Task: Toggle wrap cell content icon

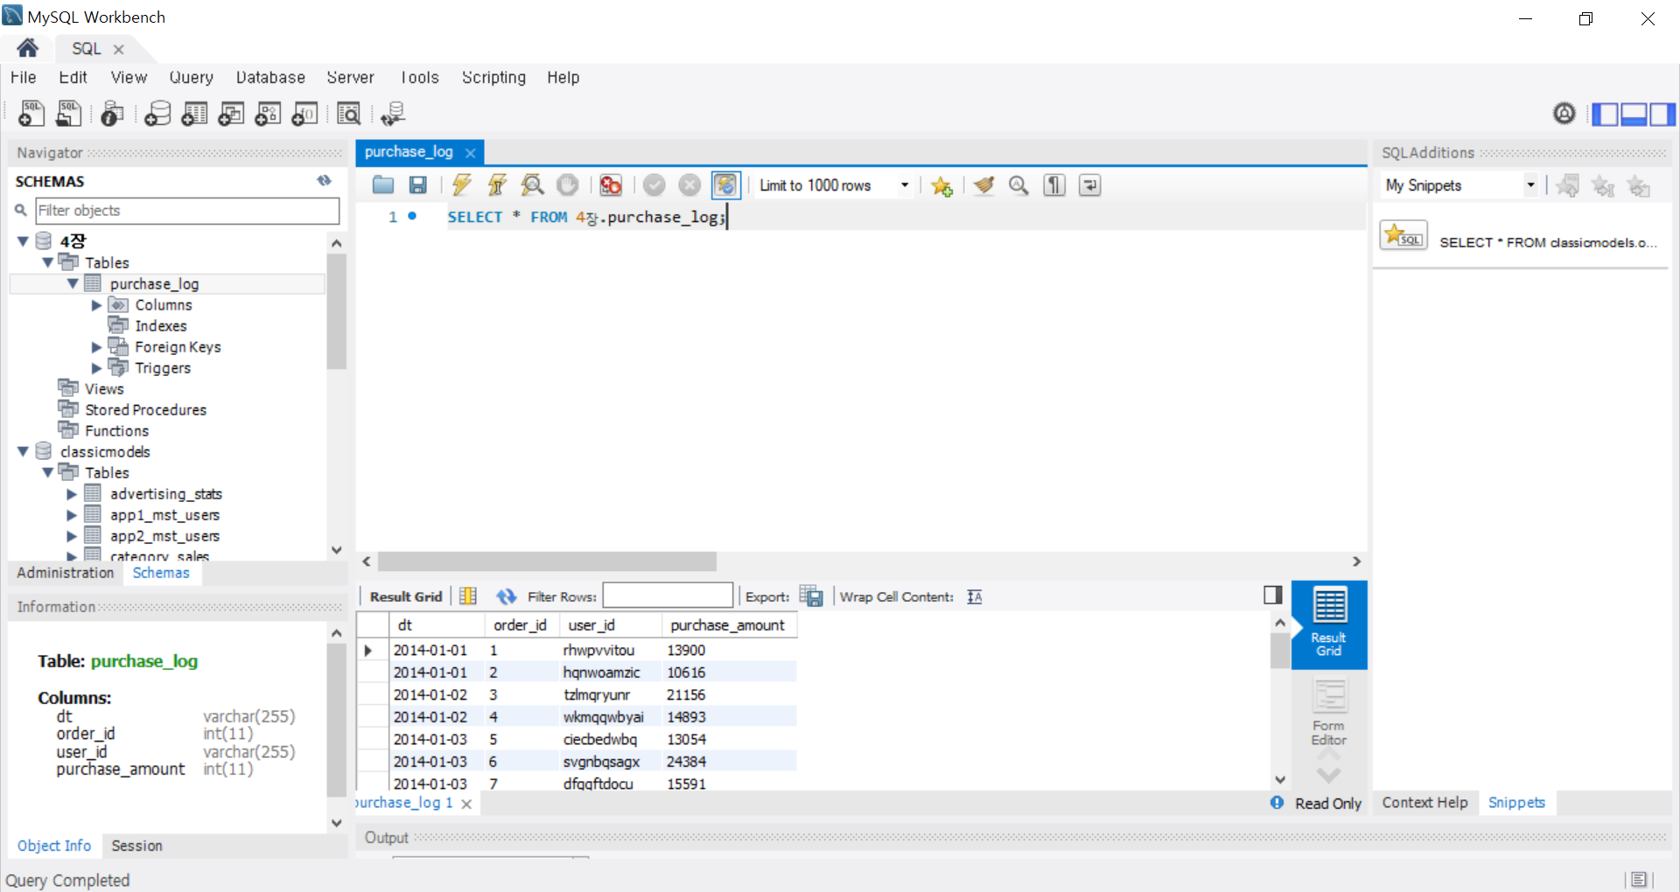Action: click(975, 596)
